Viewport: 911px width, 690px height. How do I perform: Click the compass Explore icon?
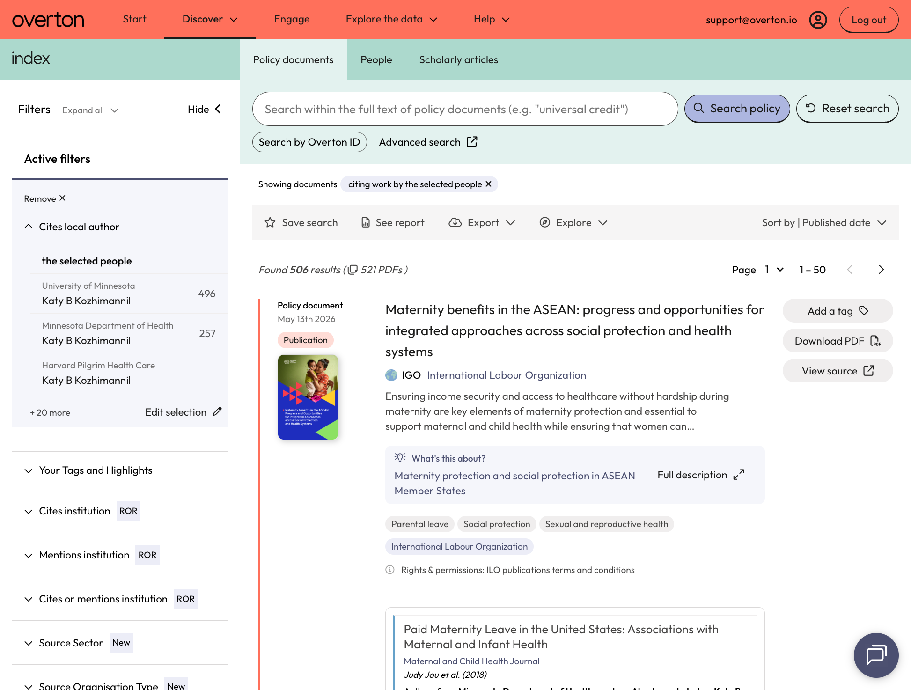tap(545, 222)
